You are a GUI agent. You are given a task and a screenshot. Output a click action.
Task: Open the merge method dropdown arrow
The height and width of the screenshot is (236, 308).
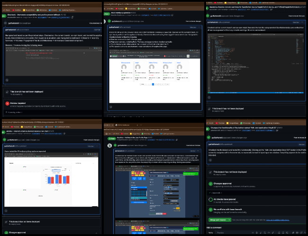coord(229,220)
